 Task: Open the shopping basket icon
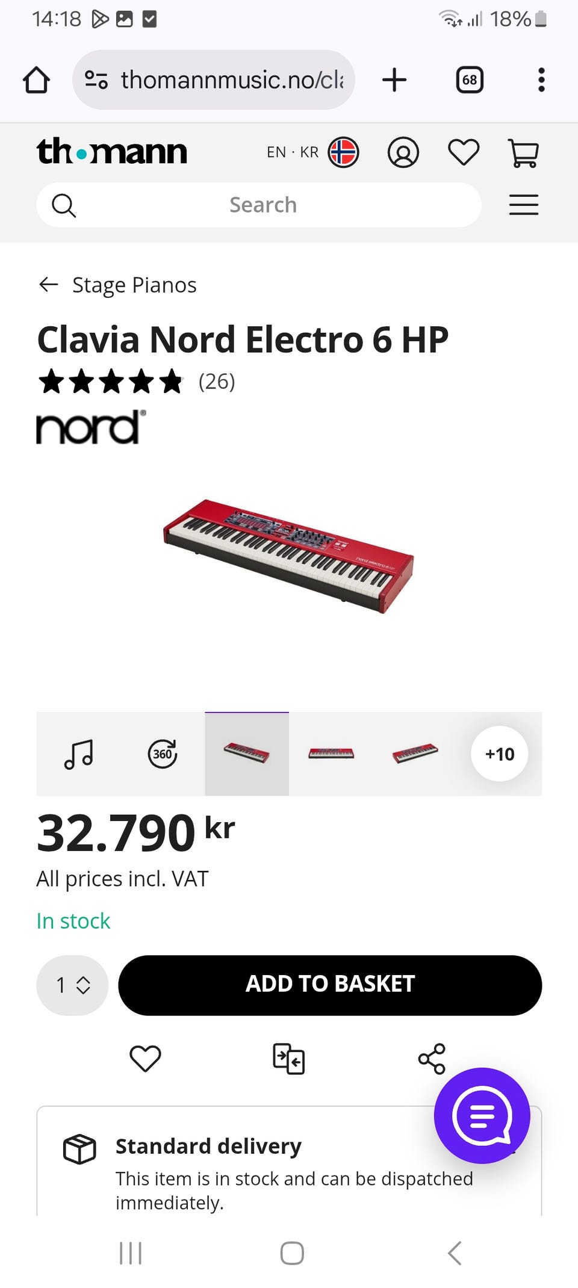523,153
